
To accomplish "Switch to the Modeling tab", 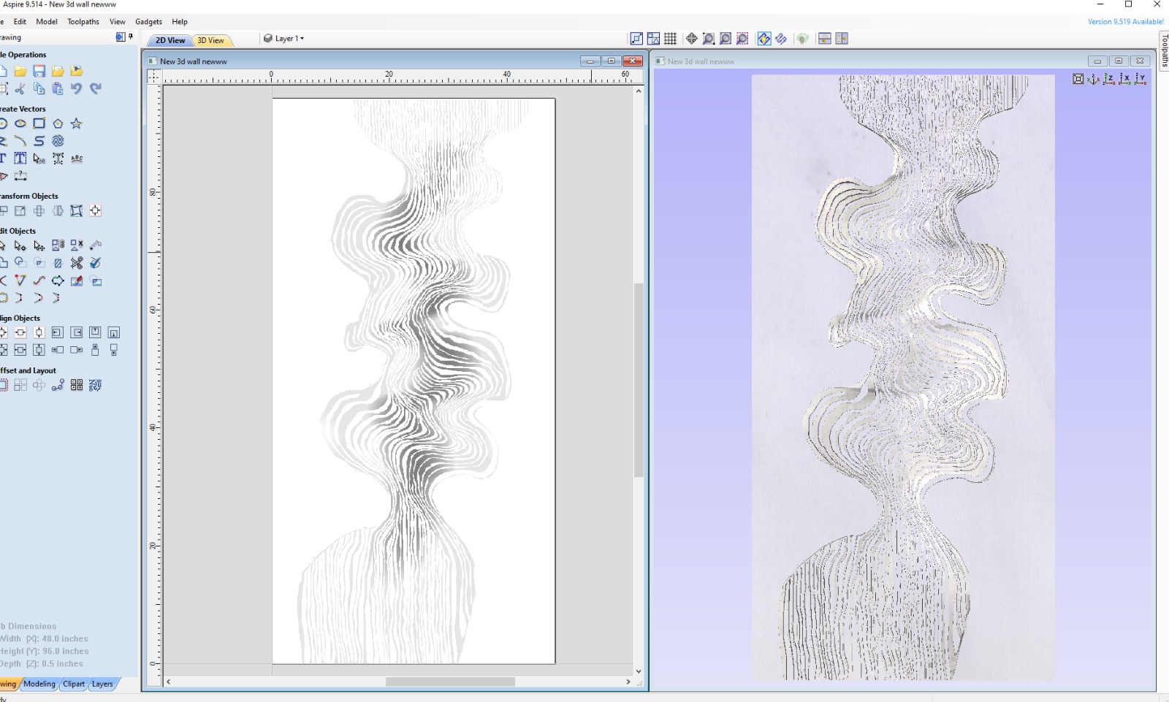I will coord(39,684).
